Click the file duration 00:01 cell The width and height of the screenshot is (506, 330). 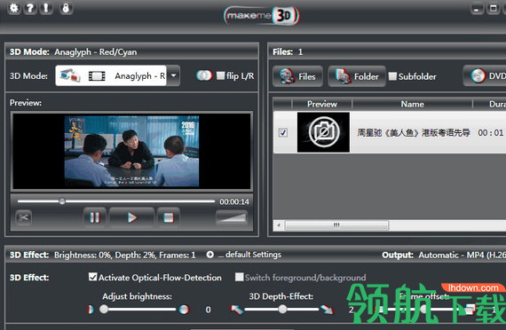[x=491, y=132]
